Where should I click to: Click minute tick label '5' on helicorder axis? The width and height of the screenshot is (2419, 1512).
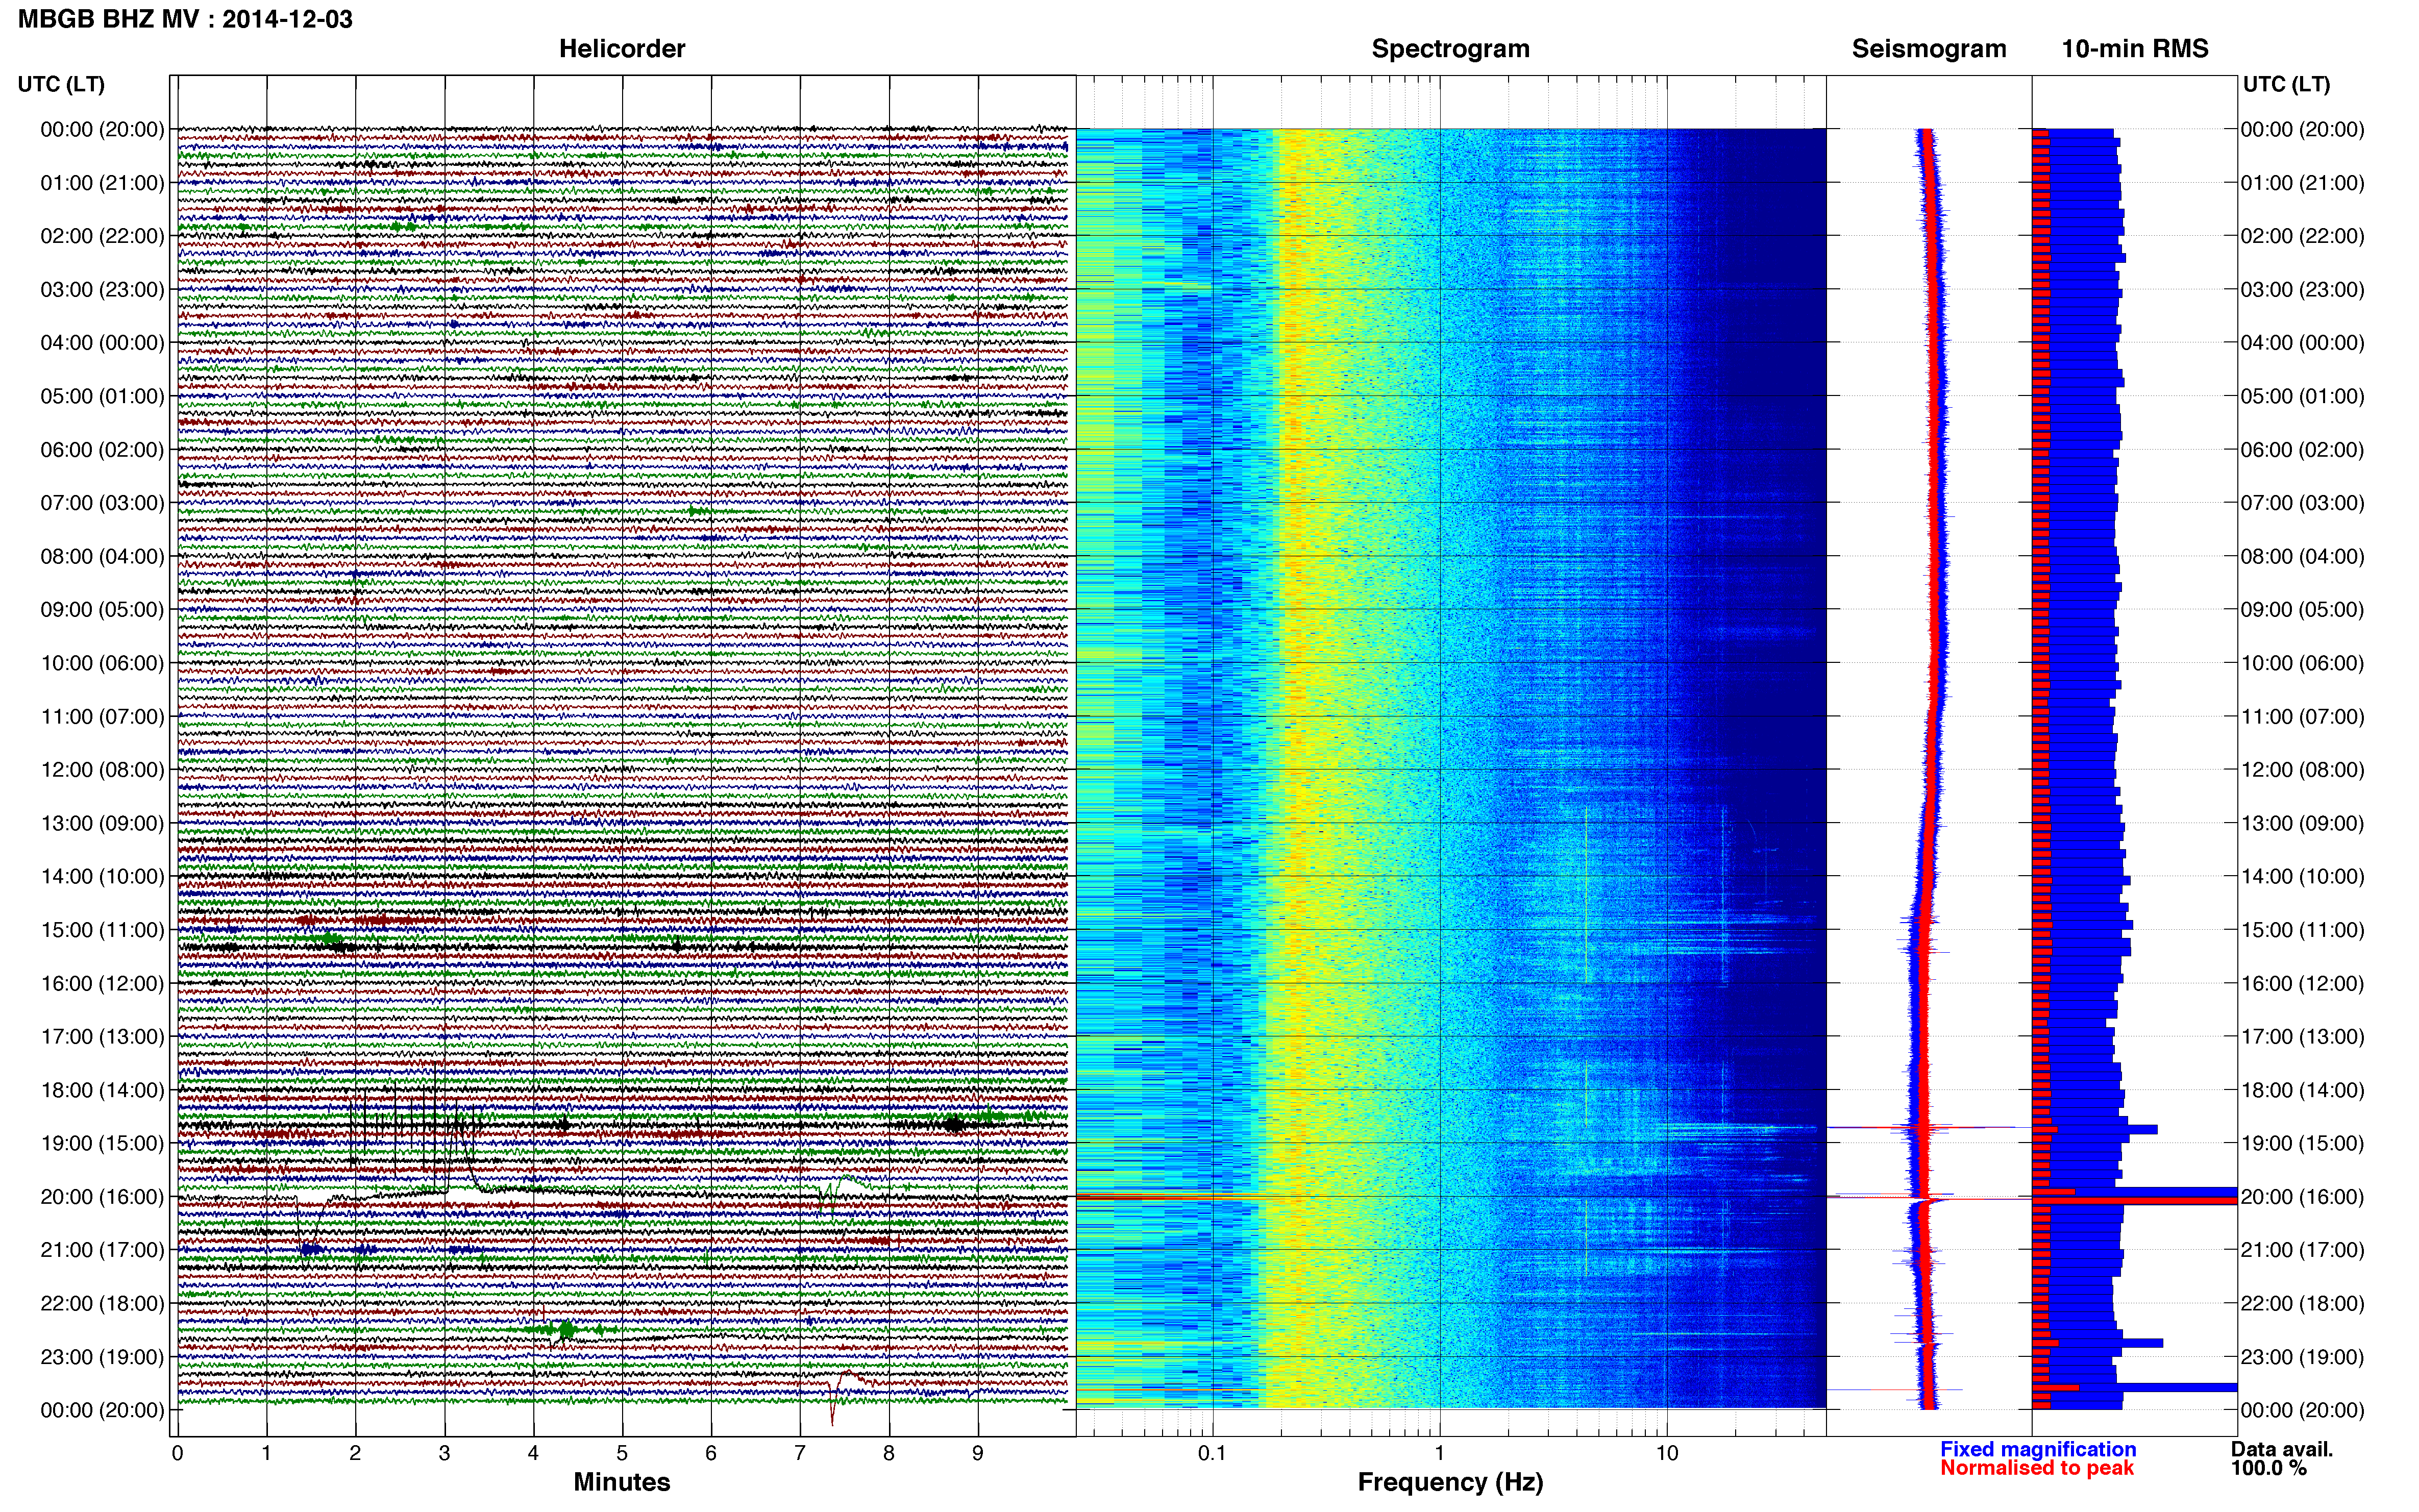click(x=622, y=1453)
